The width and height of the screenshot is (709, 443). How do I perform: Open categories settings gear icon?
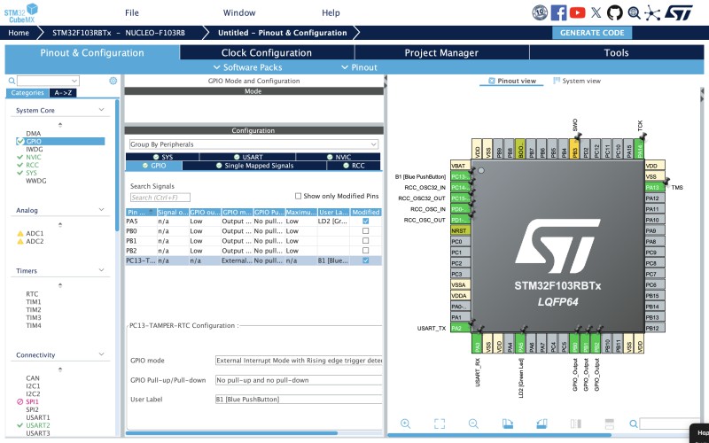click(113, 81)
